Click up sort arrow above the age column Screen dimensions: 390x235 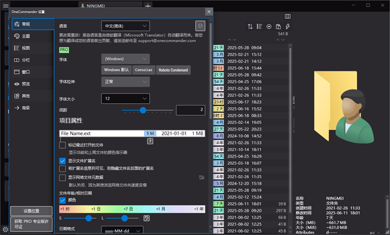click(229, 40)
